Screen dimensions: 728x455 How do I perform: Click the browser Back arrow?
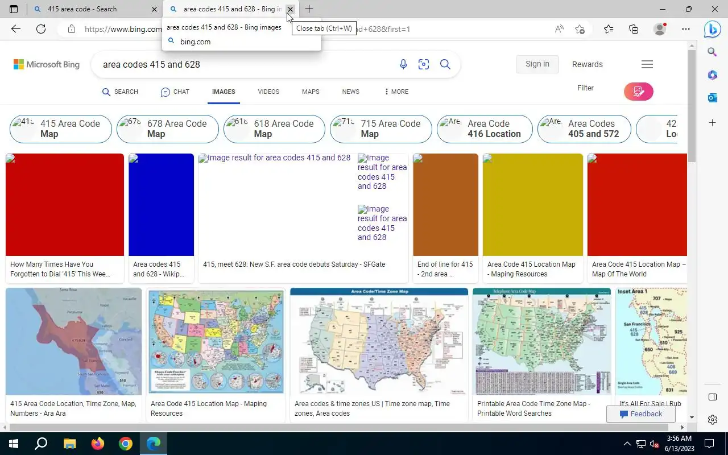click(x=16, y=29)
